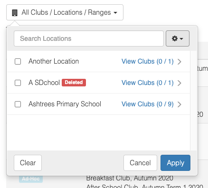View Clubs (0 / 9) for Ashtrees Primary
The width and height of the screenshot is (208, 188).
click(x=148, y=104)
